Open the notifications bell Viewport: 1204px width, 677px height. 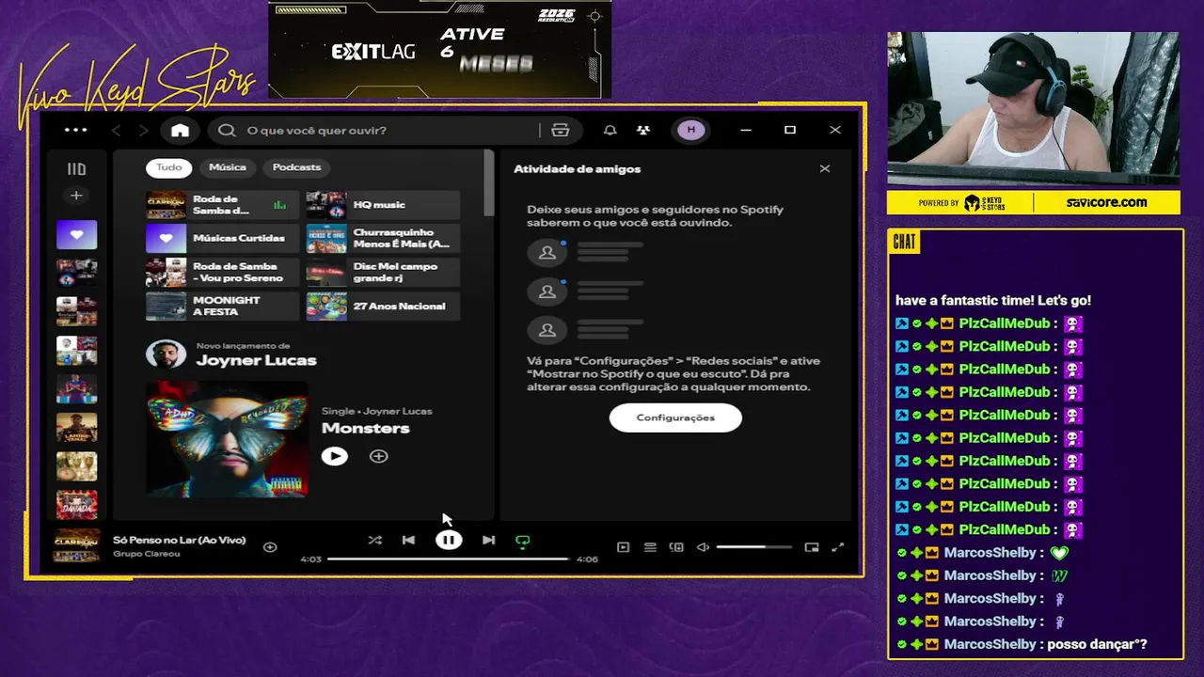click(610, 131)
